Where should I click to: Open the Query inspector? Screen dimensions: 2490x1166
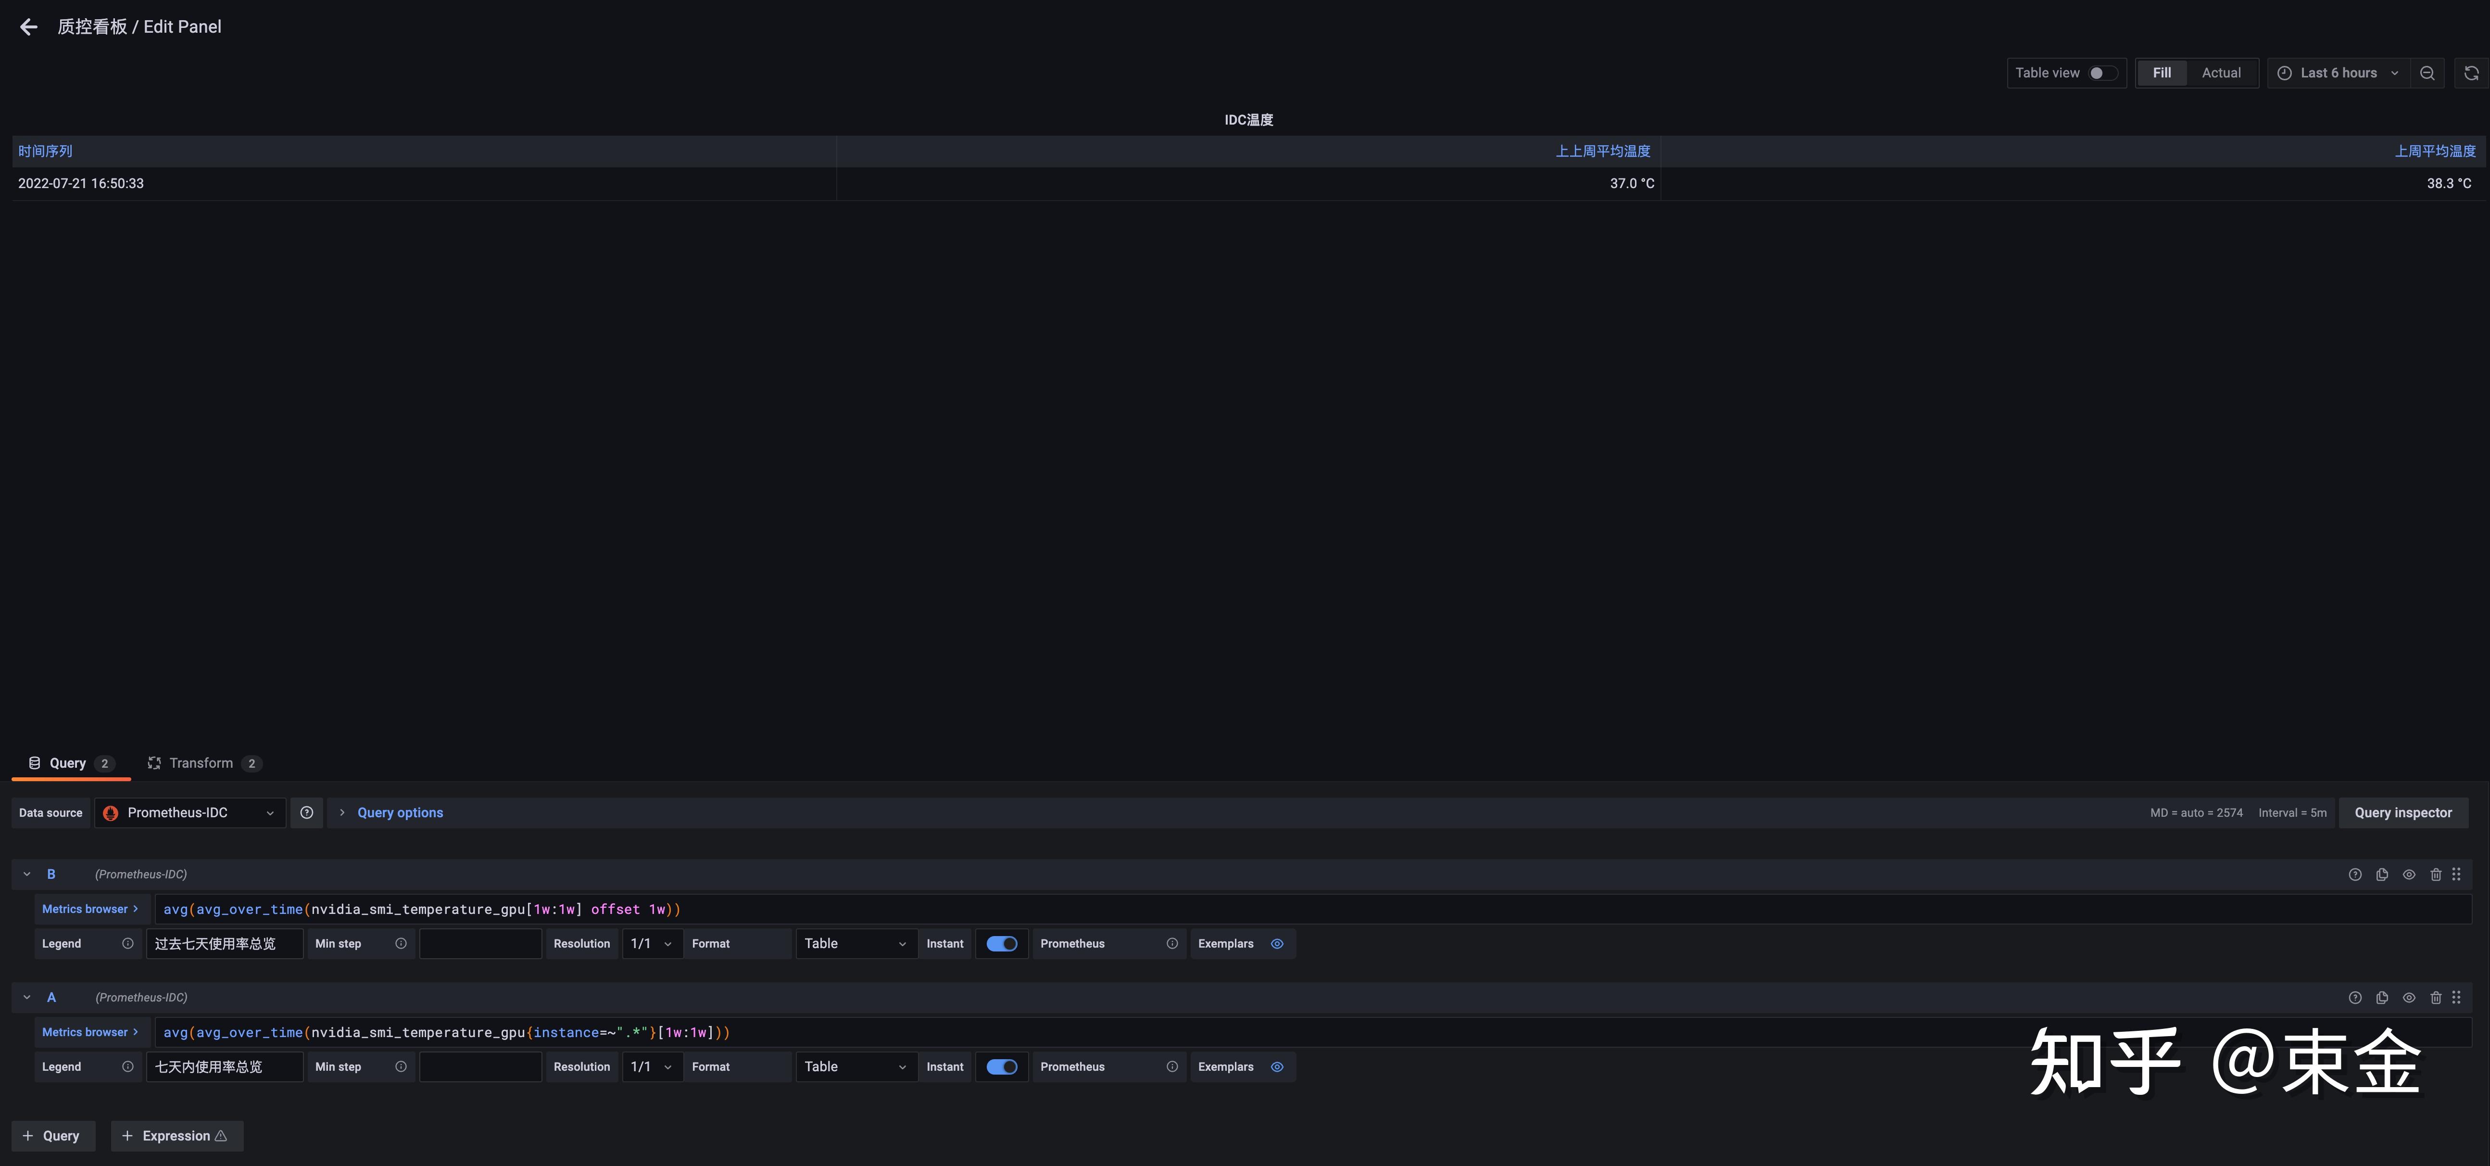tap(2403, 812)
